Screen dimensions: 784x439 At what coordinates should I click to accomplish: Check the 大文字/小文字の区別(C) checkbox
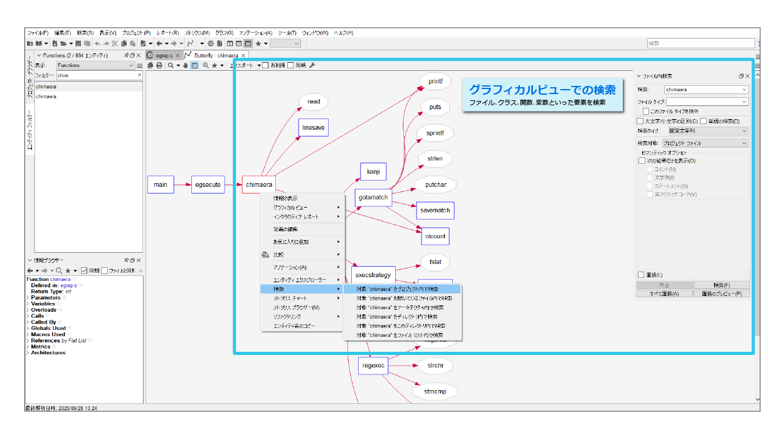point(640,121)
